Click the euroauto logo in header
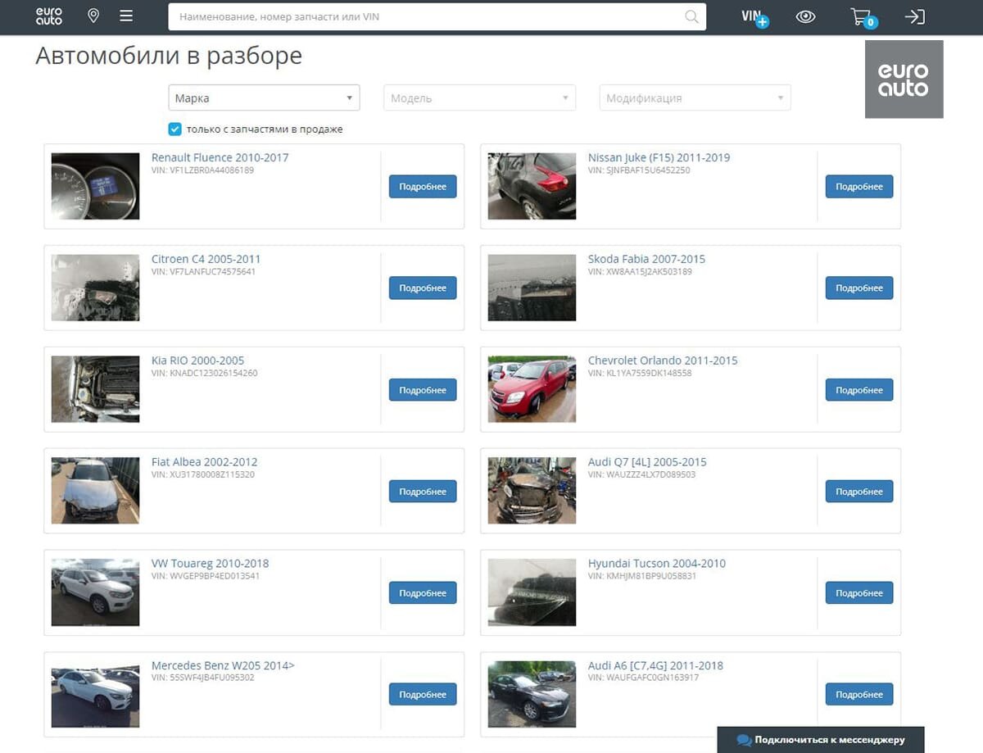 coord(49,16)
